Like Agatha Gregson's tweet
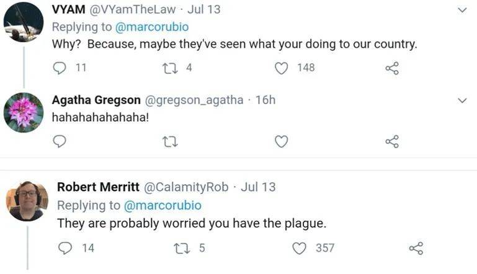Image resolution: width=477 pixels, height=274 pixels. 282,142
